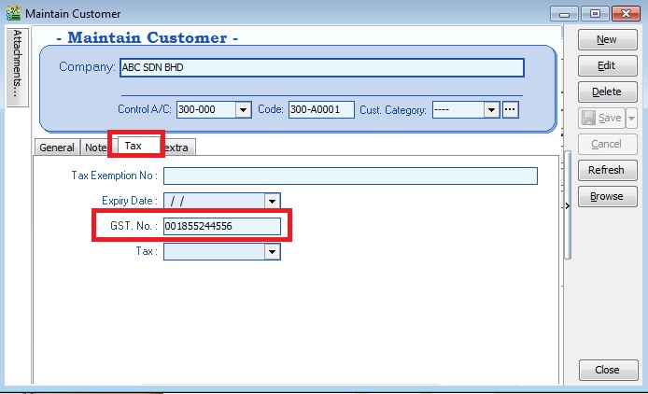Click the Company name field
Viewport: 648px width, 394px height.
pyautogui.click(x=322, y=68)
